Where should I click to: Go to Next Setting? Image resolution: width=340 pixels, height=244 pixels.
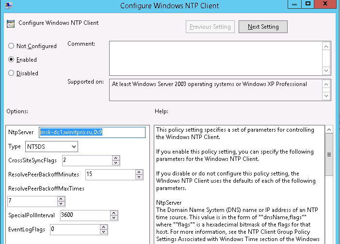pos(263,27)
